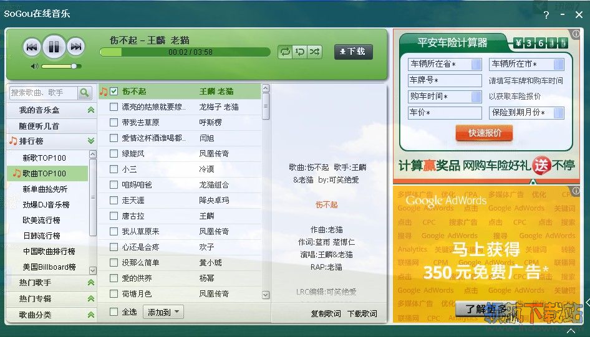This screenshot has width=590, height=337.
Task: Click chart list scrollbar down arrow
Action: (x=92, y=270)
